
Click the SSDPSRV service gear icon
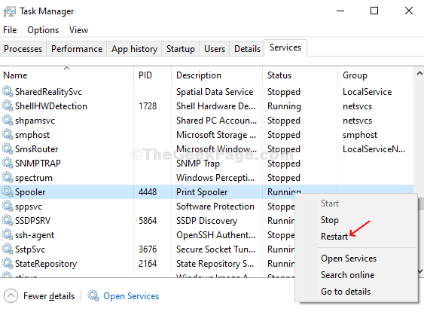point(8,221)
